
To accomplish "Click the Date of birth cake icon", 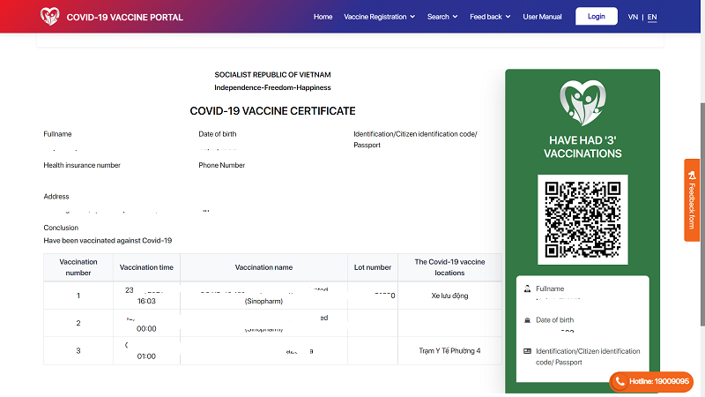I will pyautogui.click(x=527, y=320).
